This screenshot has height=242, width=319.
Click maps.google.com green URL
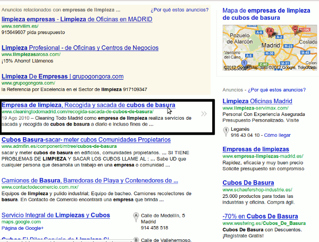click(x=21, y=222)
